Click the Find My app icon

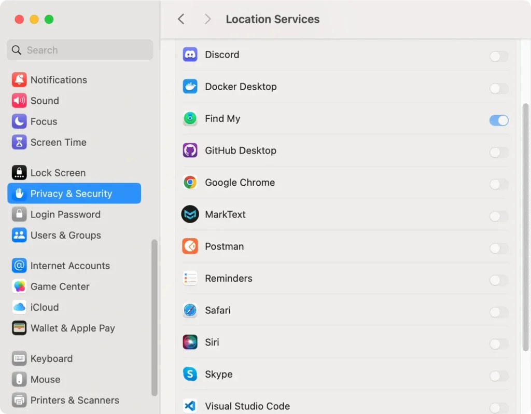coord(190,119)
